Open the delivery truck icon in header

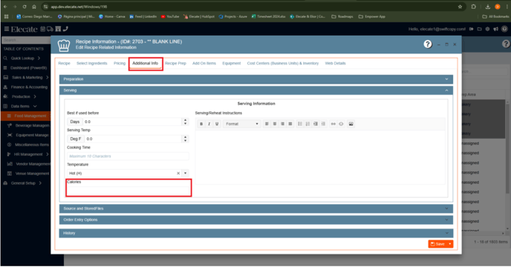[50, 29]
